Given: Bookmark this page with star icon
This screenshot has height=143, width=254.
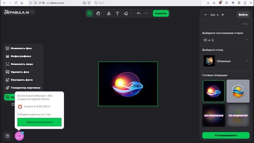Looking at the screenshot, I should (x=89, y=3).
